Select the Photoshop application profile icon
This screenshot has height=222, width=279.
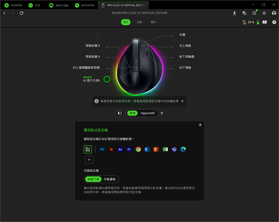[x=102, y=149]
